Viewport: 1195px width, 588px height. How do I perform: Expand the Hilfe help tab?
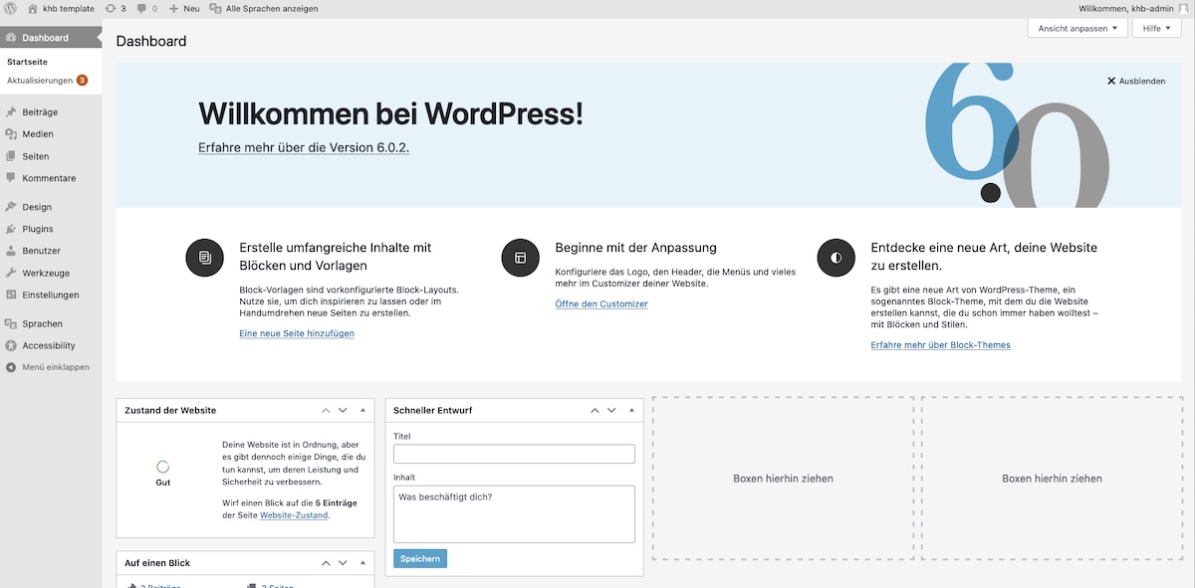1157,28
